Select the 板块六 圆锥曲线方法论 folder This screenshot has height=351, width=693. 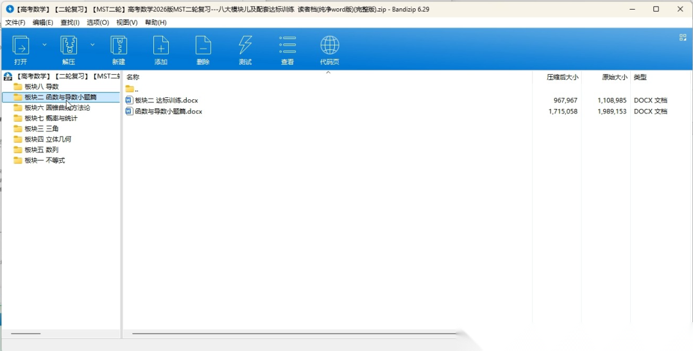56,108
